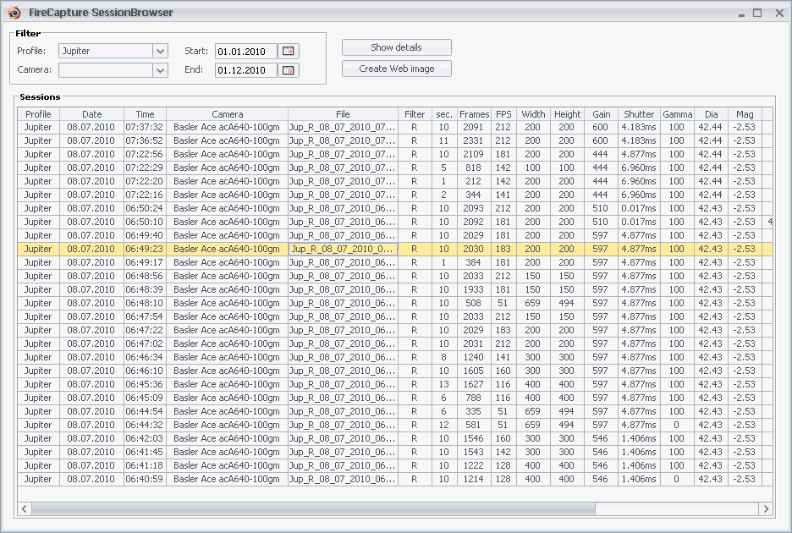Click time cell 06:47:22
The height and width of the screenshot is (533, 792).
point(145,331)
